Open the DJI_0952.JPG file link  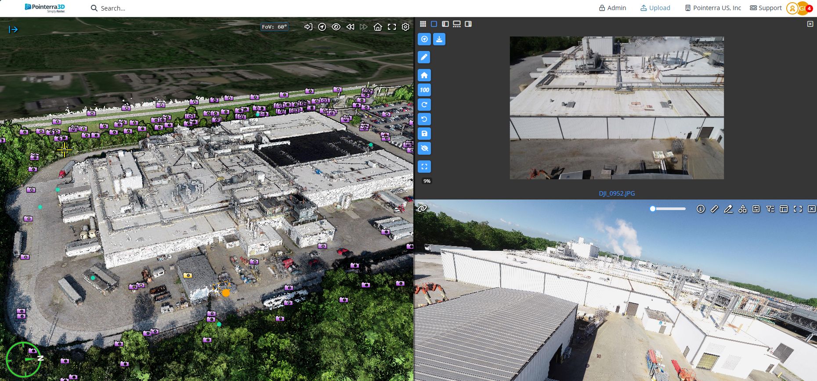click(617, 193)
